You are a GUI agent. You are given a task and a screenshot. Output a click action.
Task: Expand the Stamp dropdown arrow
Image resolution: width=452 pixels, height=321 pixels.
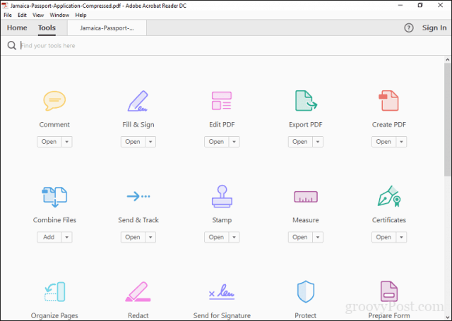(x=234, y=237)
